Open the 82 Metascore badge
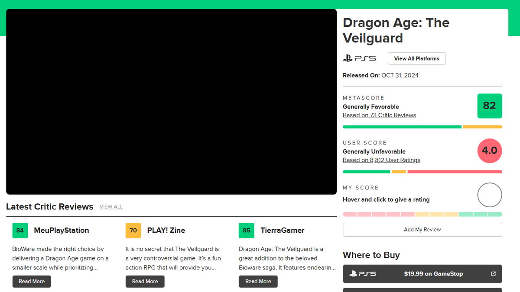Image resolution: width=520 pixels, height=292 pixels. (490, 106)
